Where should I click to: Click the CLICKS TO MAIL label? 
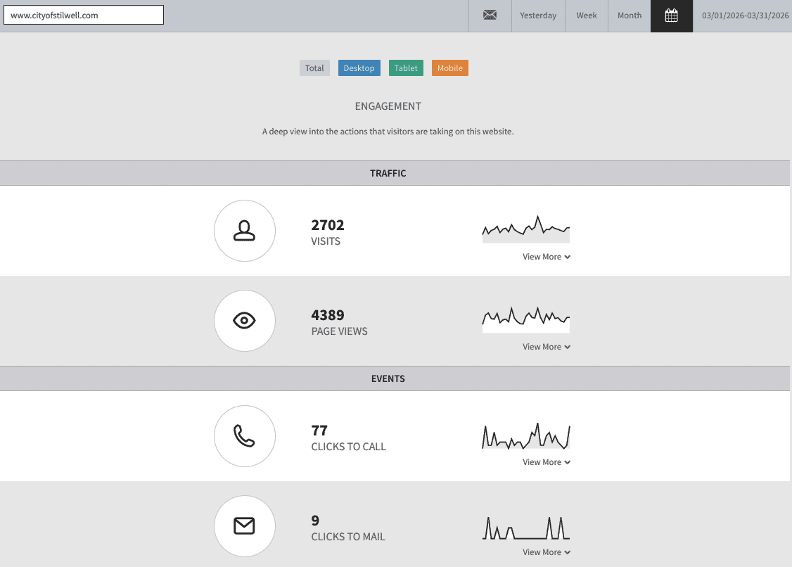point(348,536)
